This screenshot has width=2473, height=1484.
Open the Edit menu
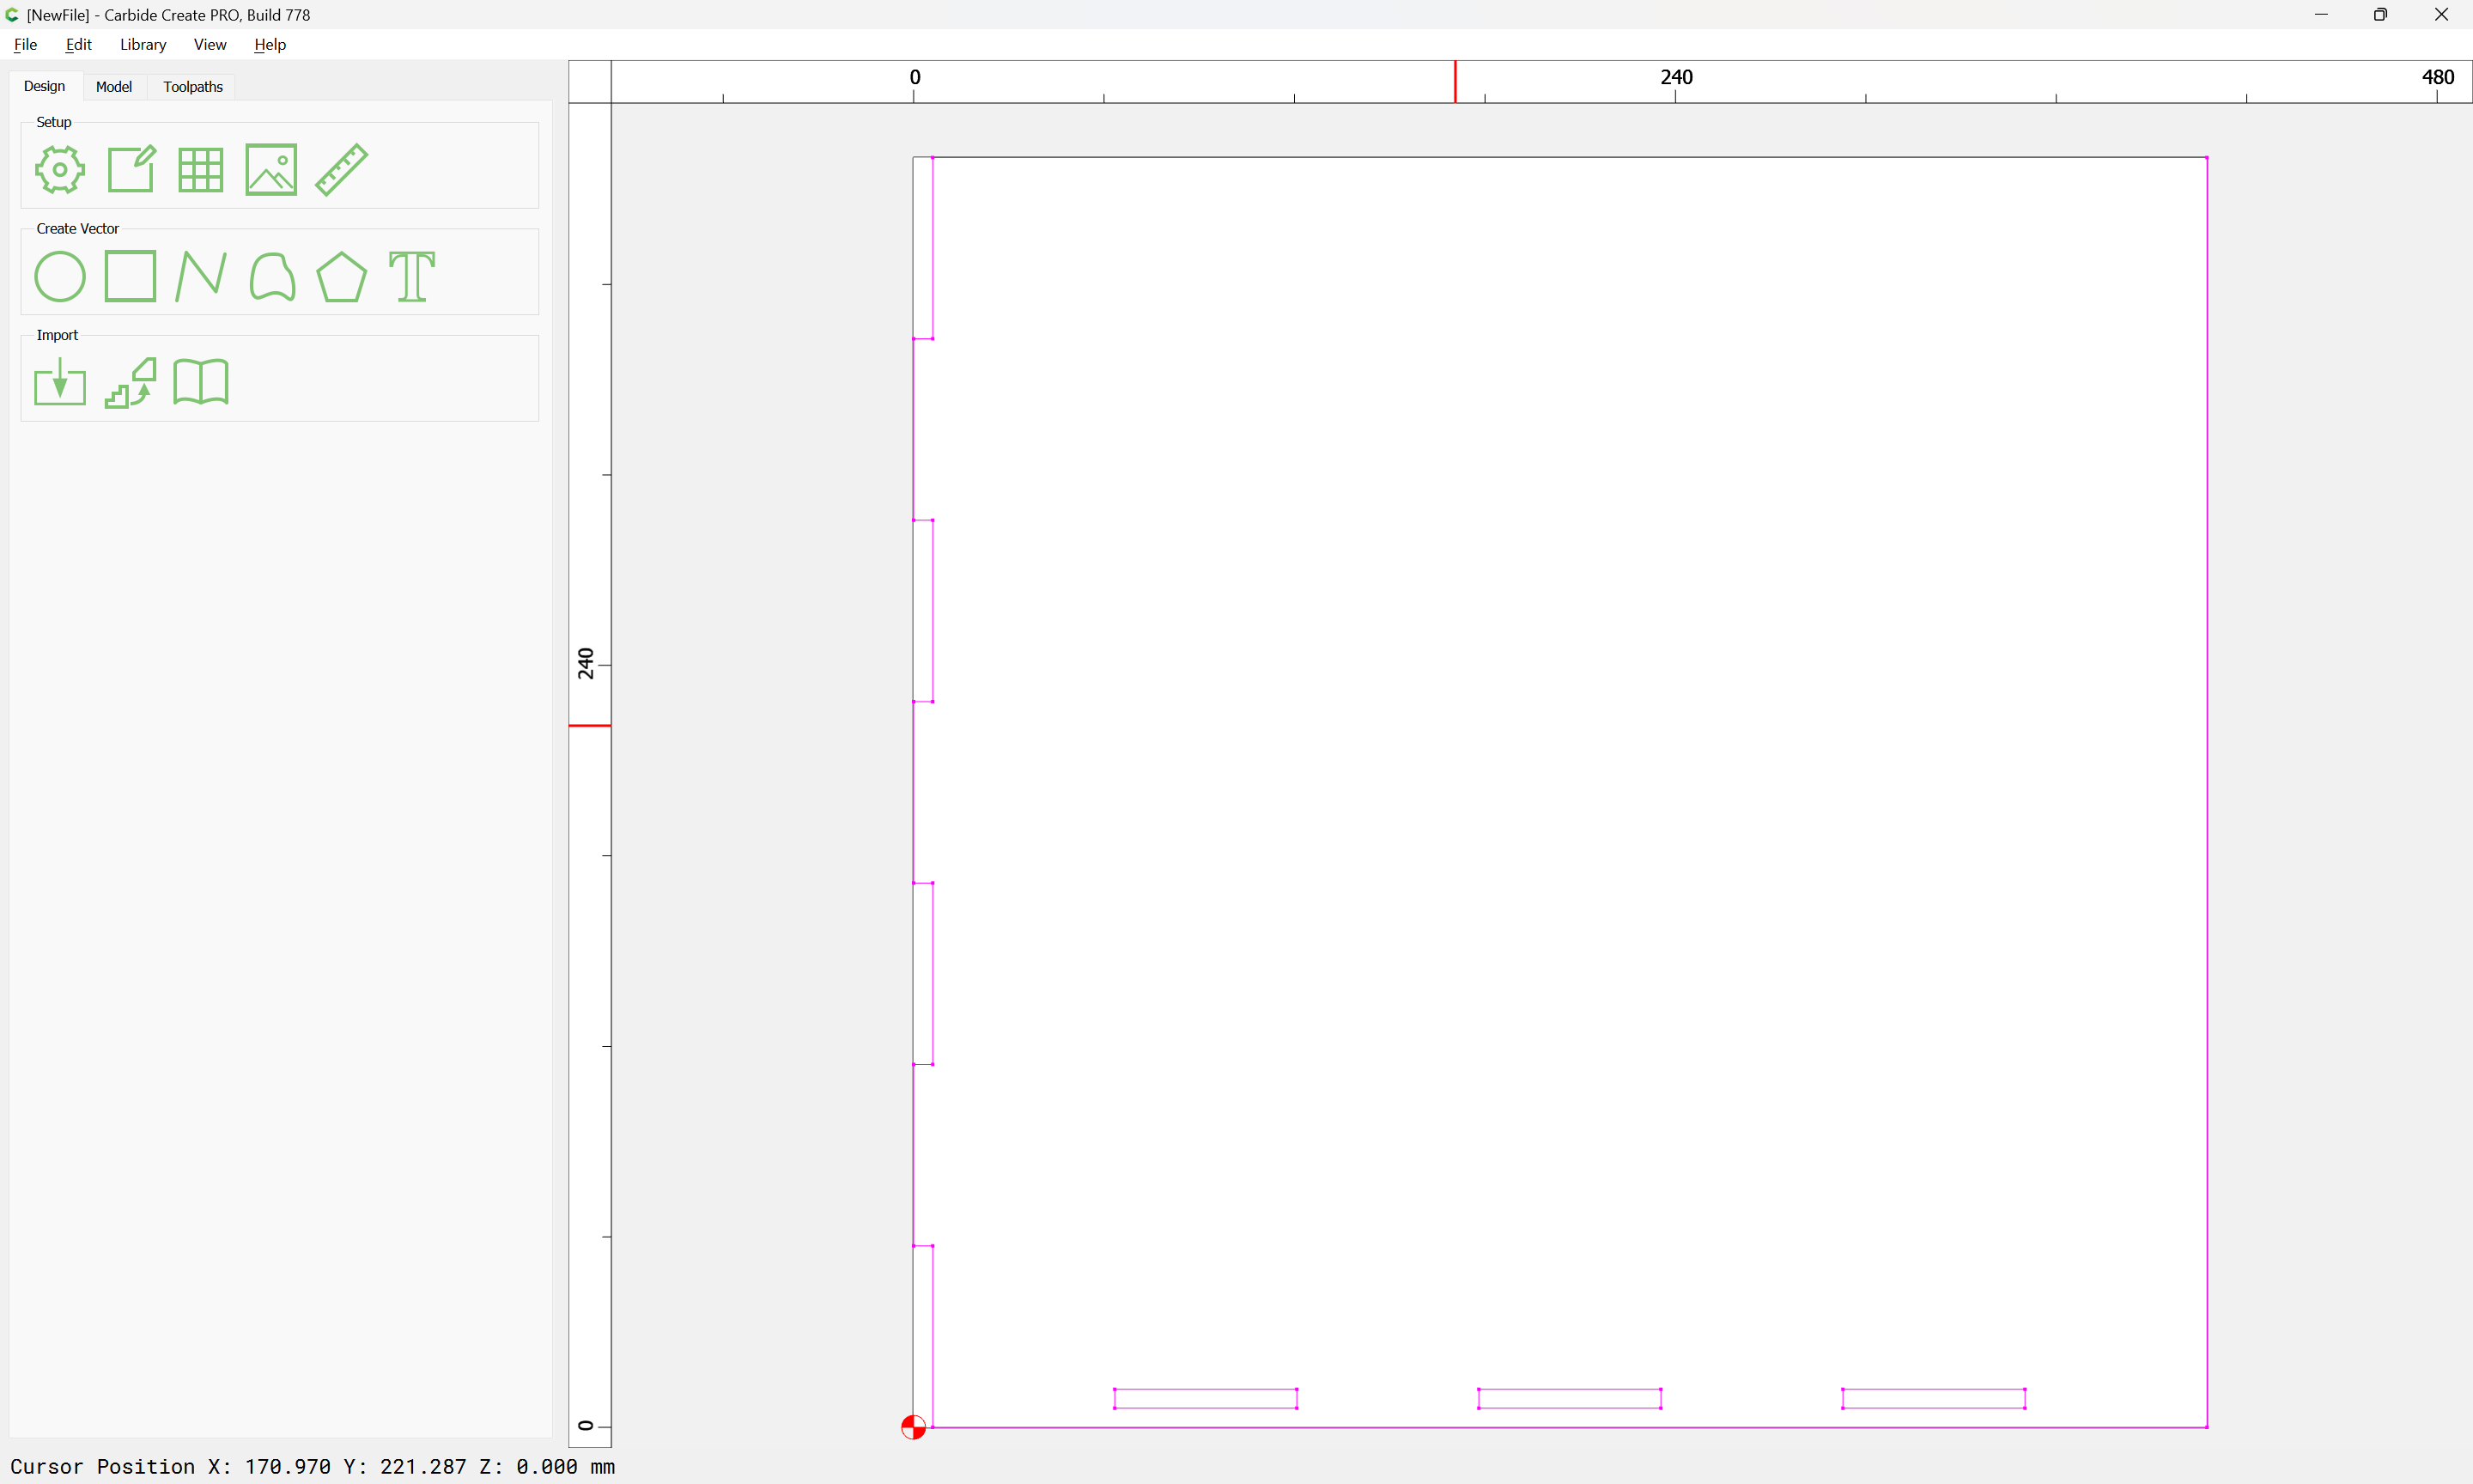coord(79,44)
